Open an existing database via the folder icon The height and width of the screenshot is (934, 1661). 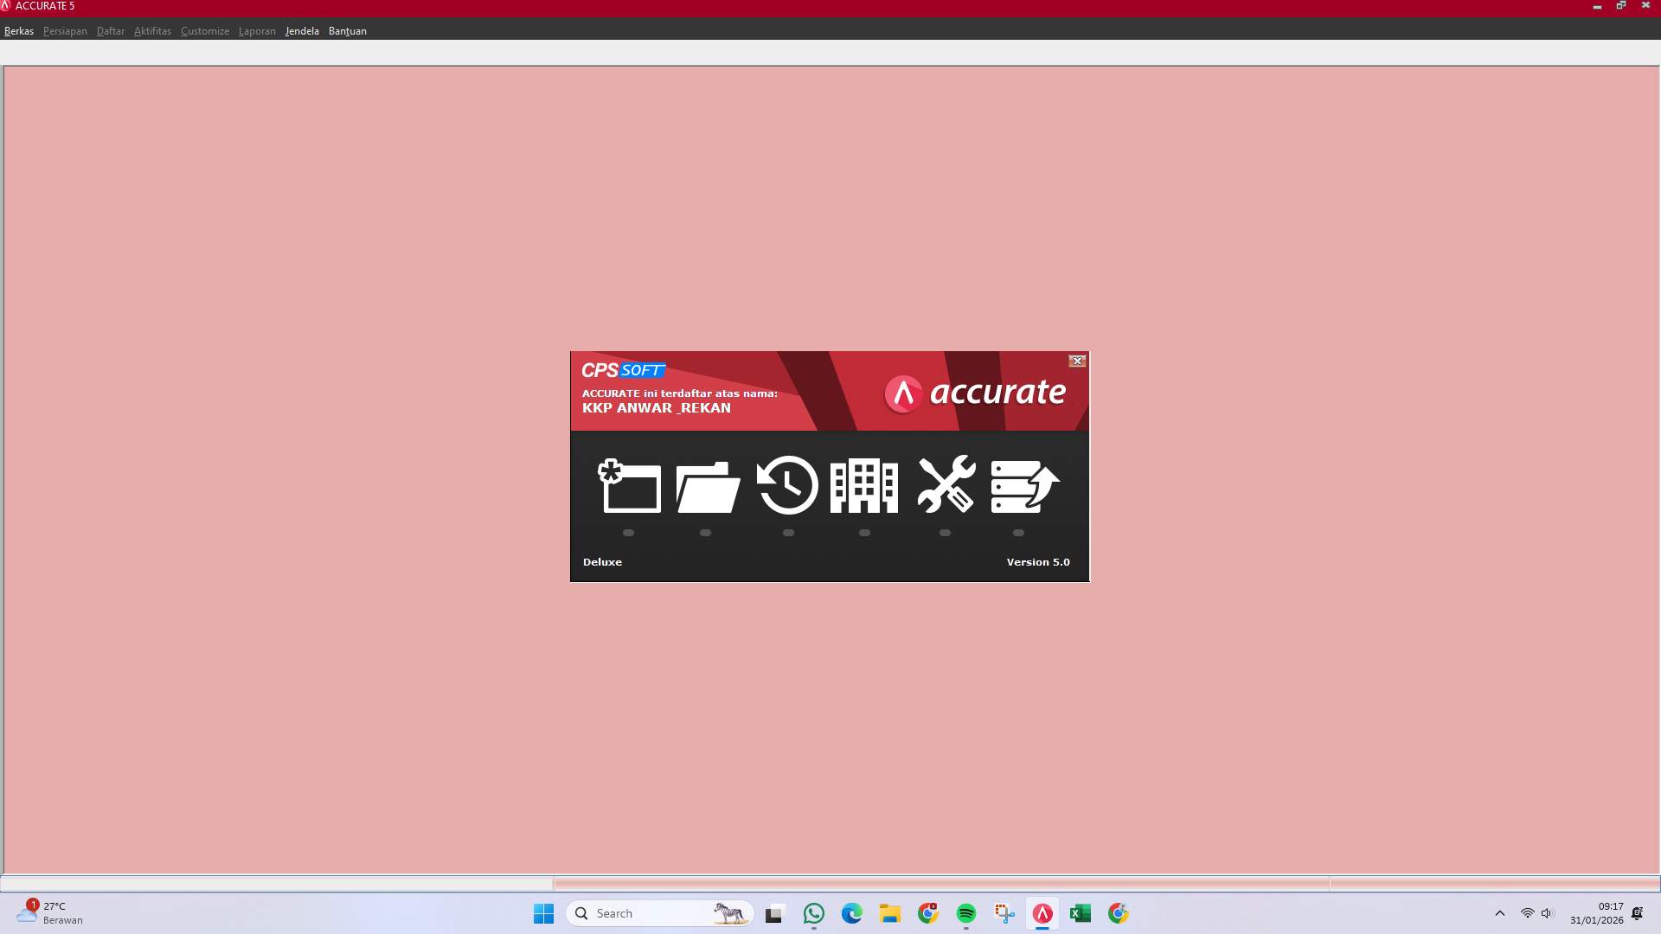click(x=706, y=486)
